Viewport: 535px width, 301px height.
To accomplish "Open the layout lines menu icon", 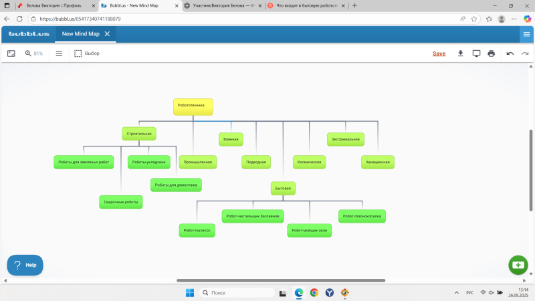I will [x=59, y=54].
